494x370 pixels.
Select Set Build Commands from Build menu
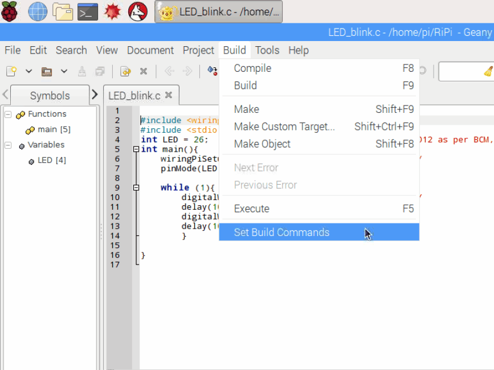coord(281,232)
